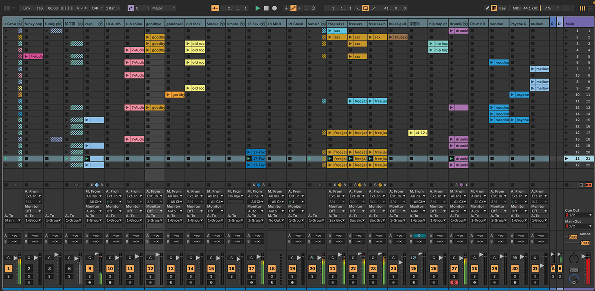This screenshot has height=291, width=595.
Task: Enable the Follow playback icon
Action: [x=215, y=8]
